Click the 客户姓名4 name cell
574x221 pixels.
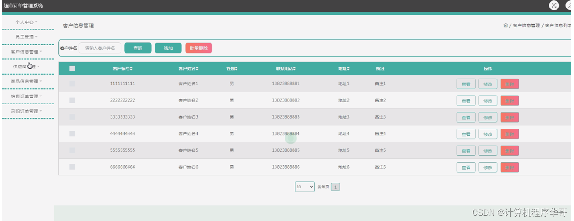coord(188,133)
